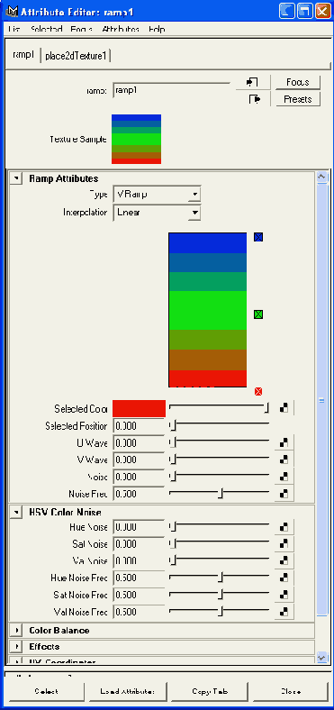This screenshot has height=710, width=334.
Task: Click the Presets button
Action: [297, 99]
